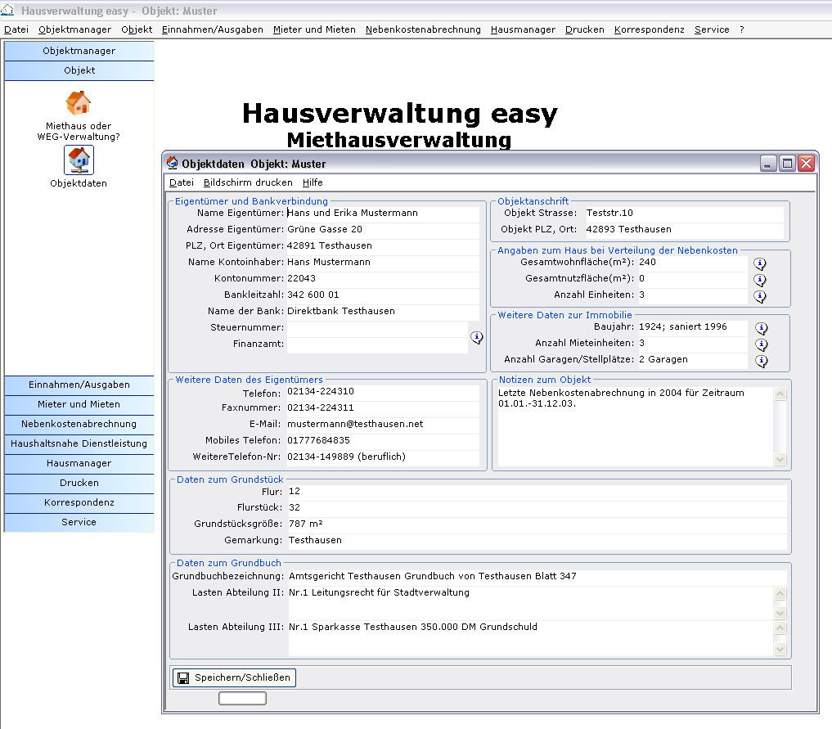Click the info icon next to Gesamtwohnfläche
Viewport: 832px width, 729px height.
760,263
